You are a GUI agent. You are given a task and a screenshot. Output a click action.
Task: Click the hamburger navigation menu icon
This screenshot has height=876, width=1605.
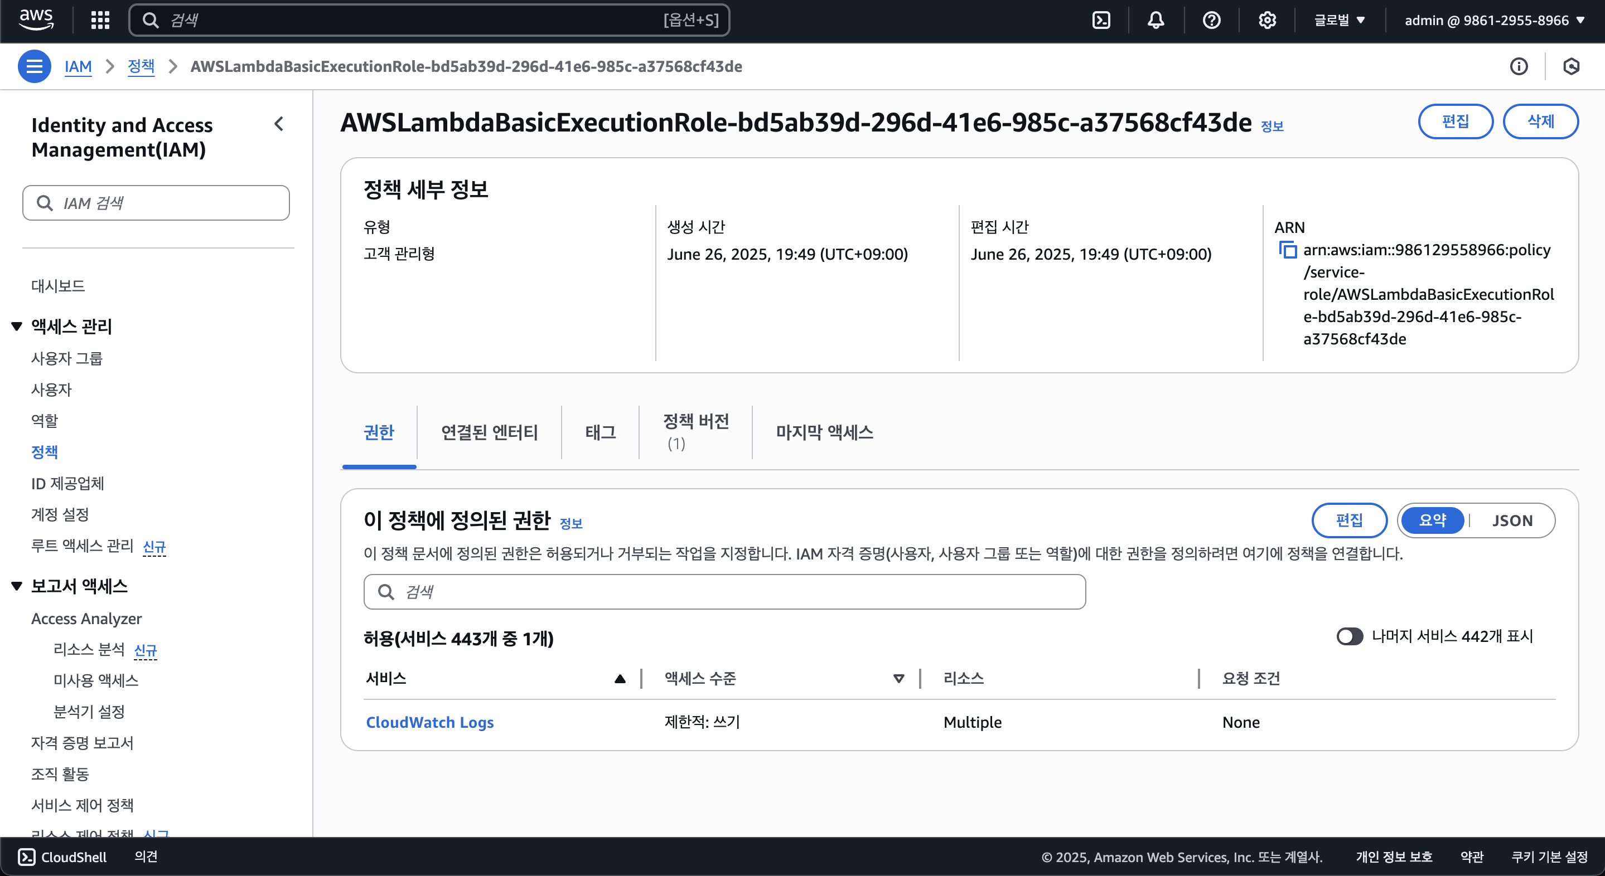[34, 66]
